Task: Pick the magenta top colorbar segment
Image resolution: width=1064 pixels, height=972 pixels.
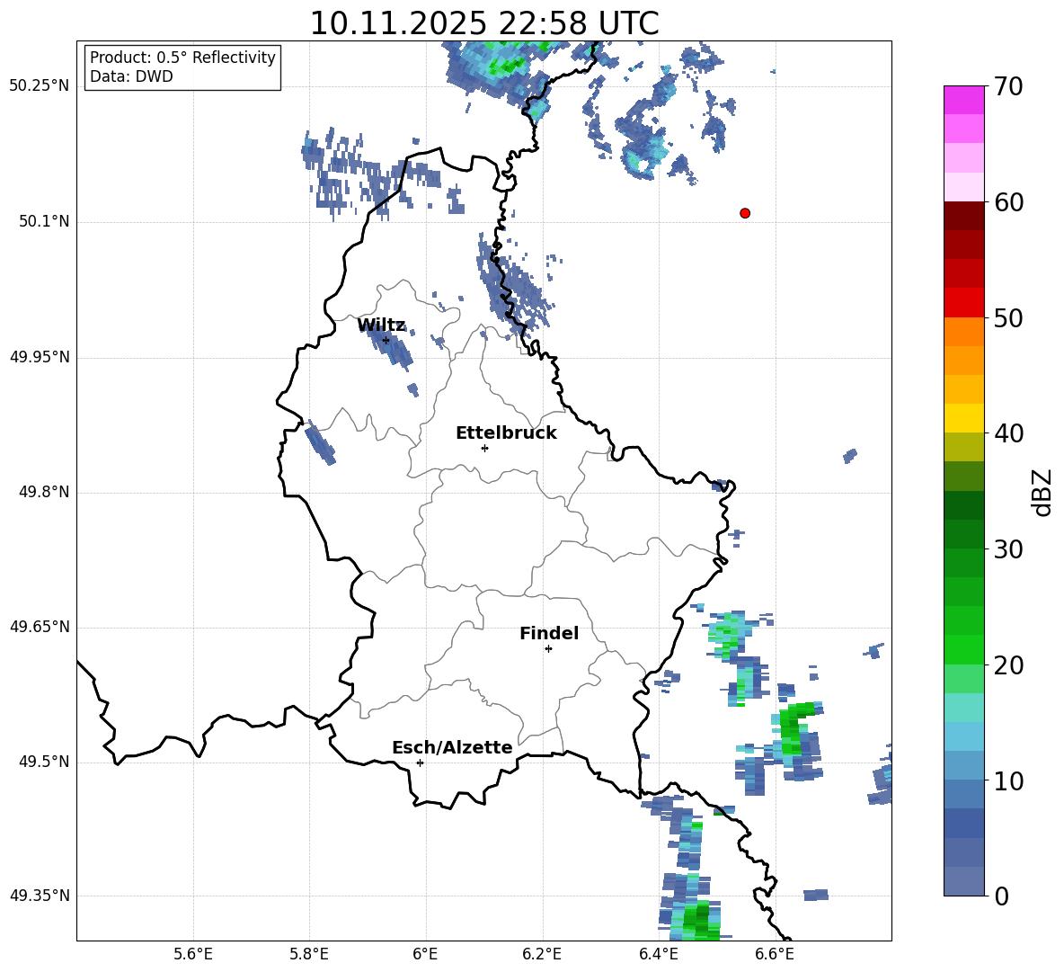Action: 963,100
